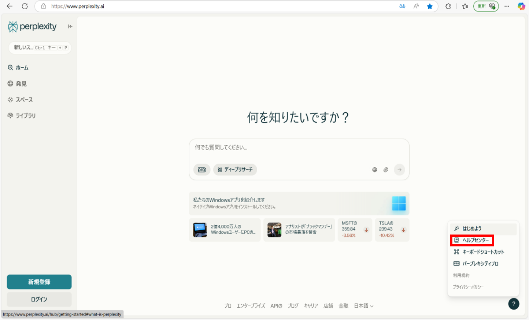
Task: Open 発見 in the sidebar
Action: [17, 84]
